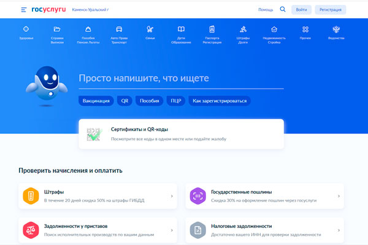Click text В течение 20 дней скидка 50%

tap(74, 200)
